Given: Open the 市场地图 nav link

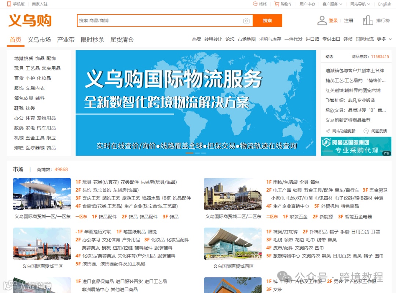Looking at the screenshot, I should click(246, 39).
